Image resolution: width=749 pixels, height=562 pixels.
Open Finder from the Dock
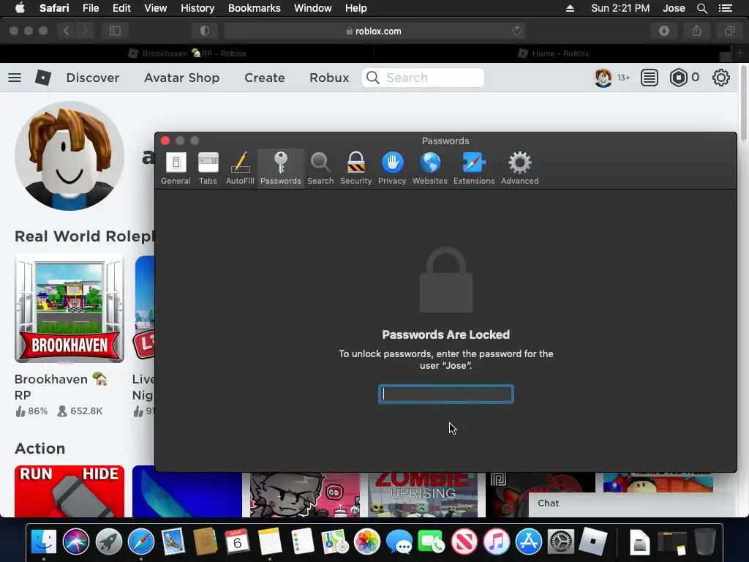coord(44,542)
